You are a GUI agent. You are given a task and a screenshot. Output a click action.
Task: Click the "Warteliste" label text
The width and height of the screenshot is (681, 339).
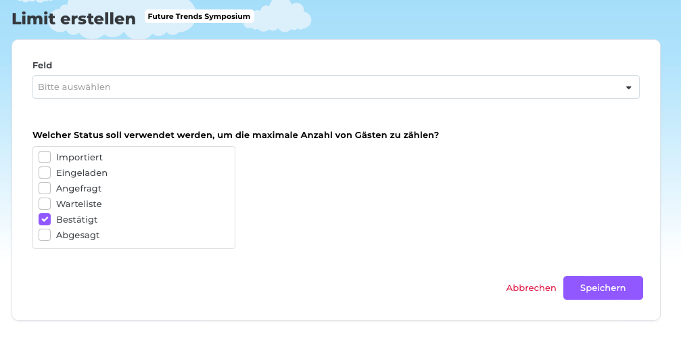coord(79,204)
